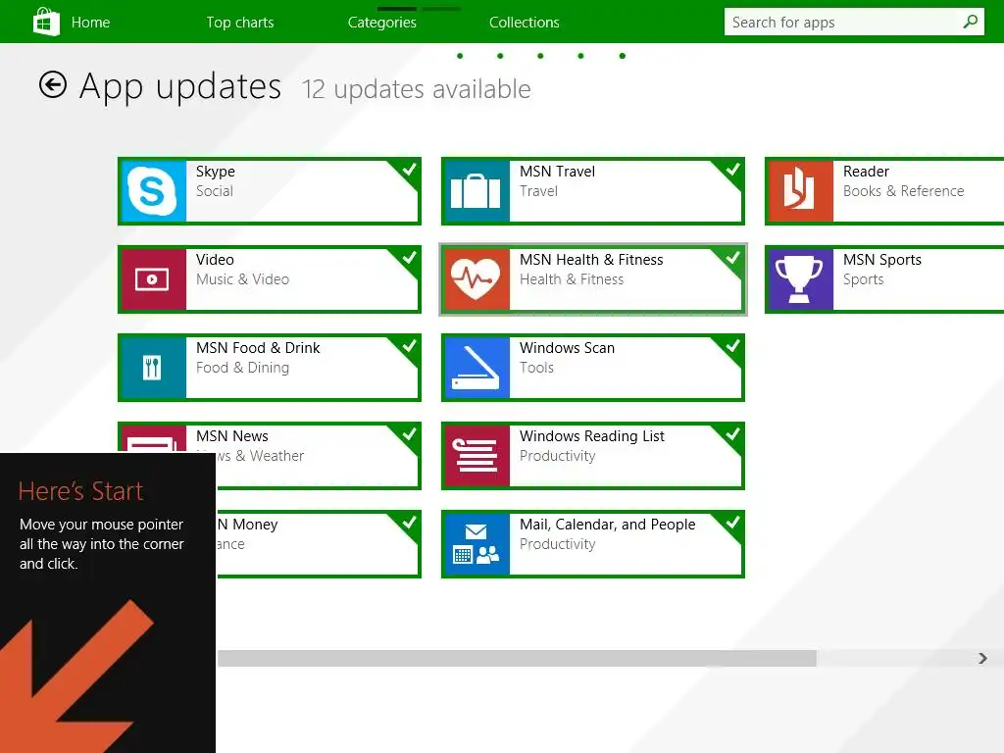
Task: Click the horizontal scrollbar thumb
Action: pyautogui.click(x=517, y=658)
